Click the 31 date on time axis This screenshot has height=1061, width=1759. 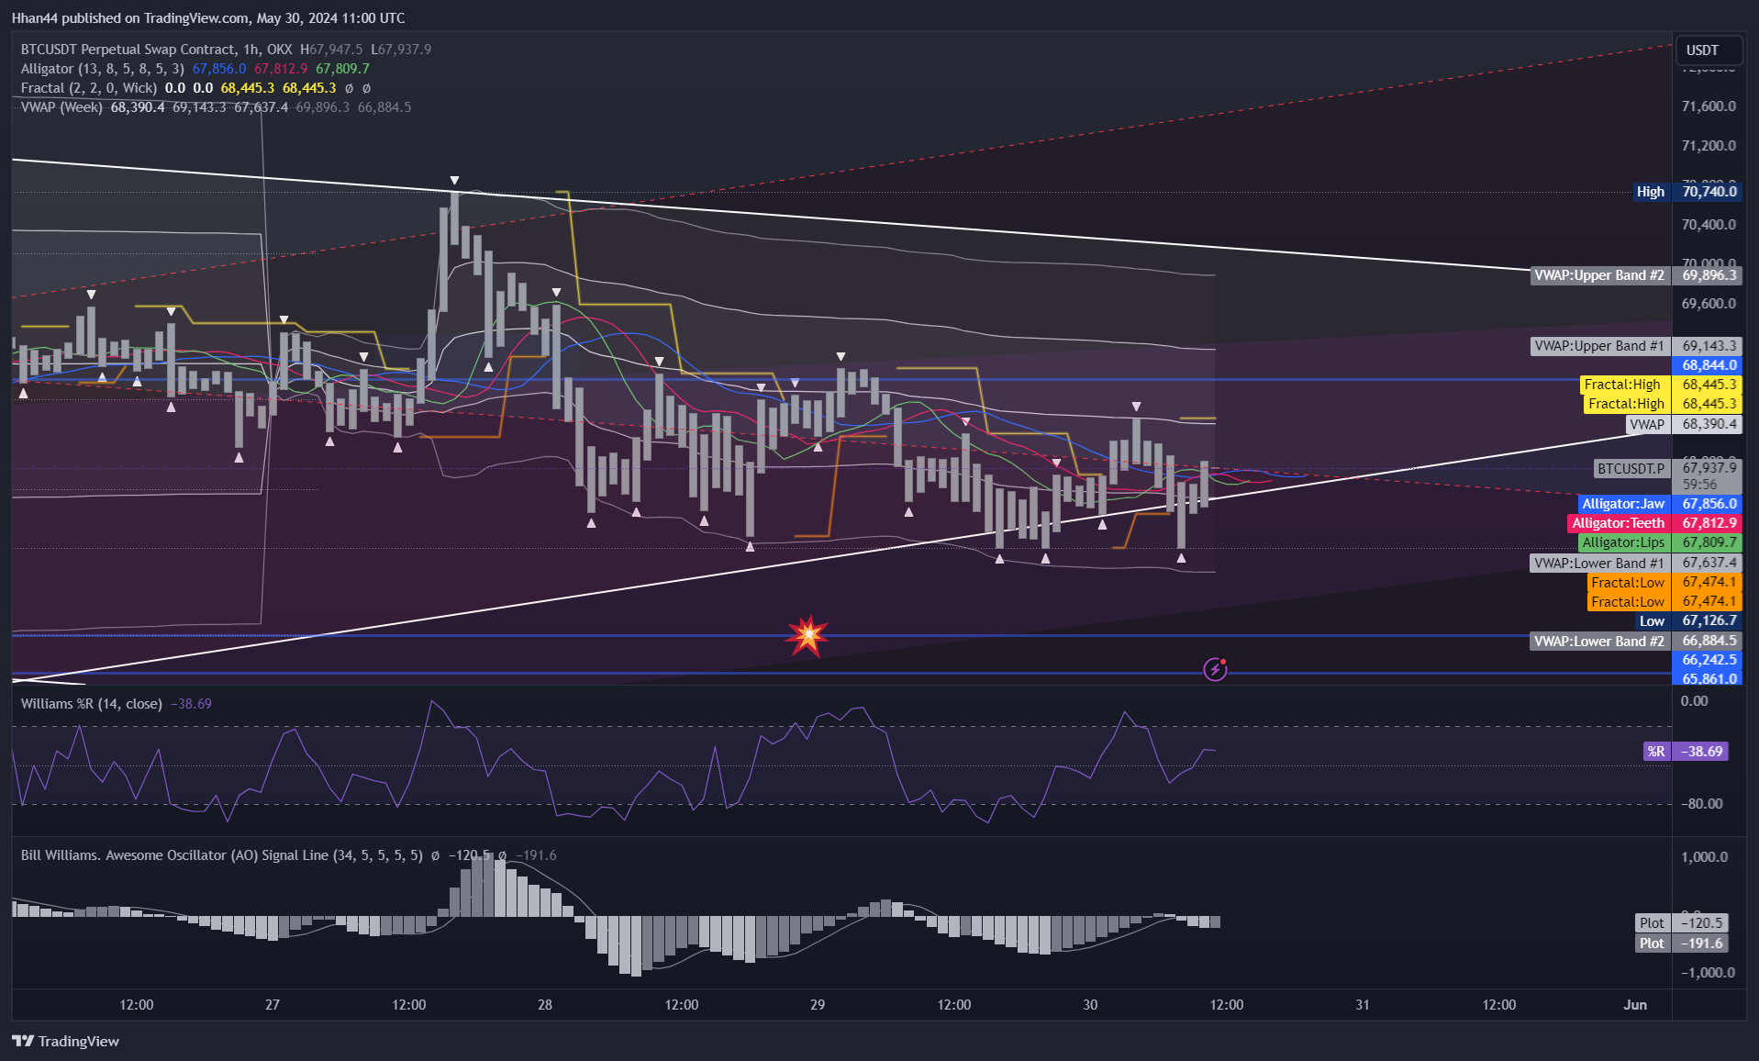[x=1363, y=1005]
